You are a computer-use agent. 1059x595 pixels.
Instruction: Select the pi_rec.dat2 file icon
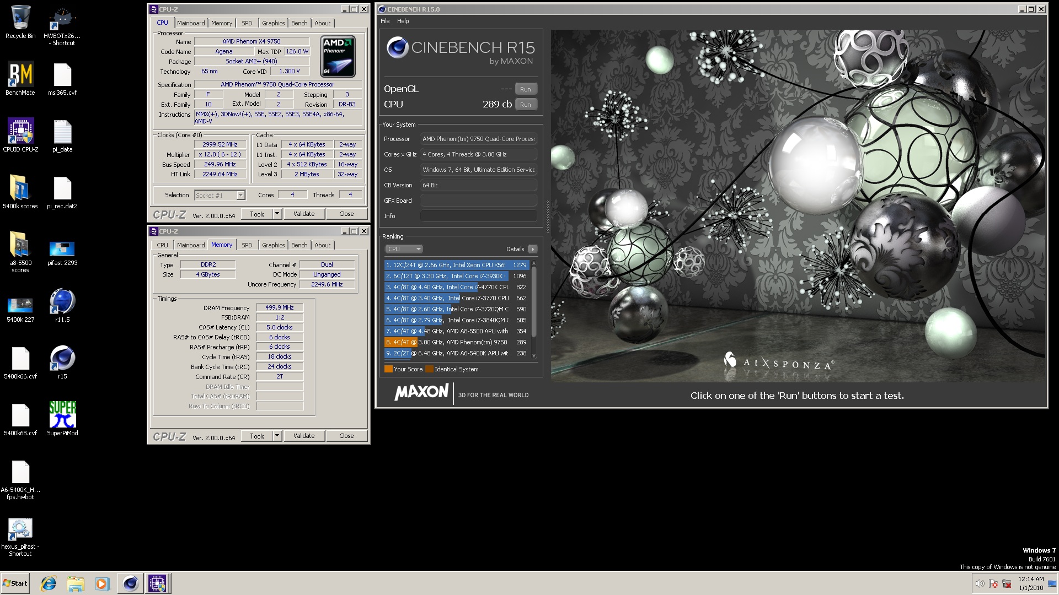tap(62, 192)
